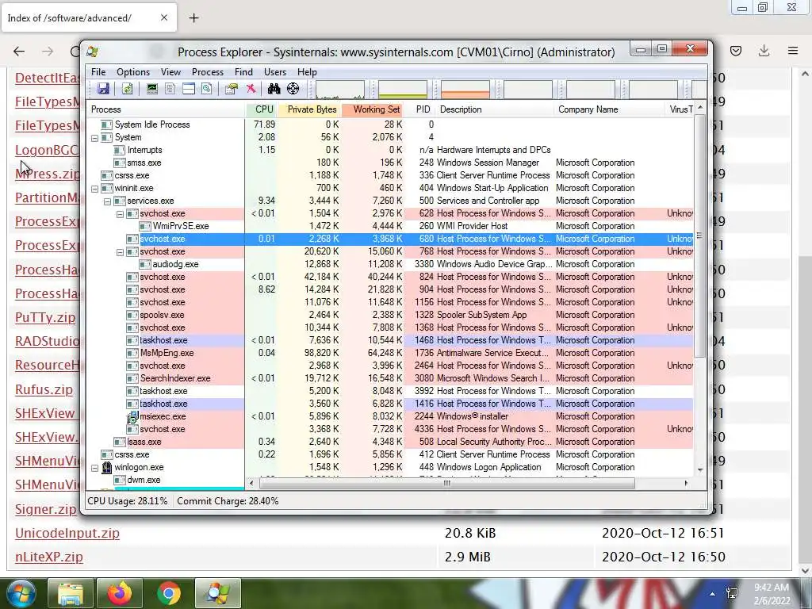
Task: Sort by the Company Name column header
Action: coord(608,109)
